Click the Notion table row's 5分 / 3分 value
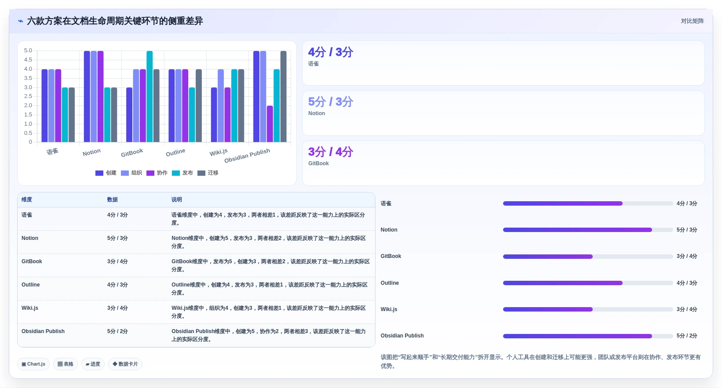This screenshot has height=388, width=722. pos(117,238)
